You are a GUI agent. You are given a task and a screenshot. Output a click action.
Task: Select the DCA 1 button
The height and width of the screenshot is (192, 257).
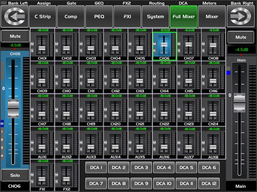[x=96, y=167]
